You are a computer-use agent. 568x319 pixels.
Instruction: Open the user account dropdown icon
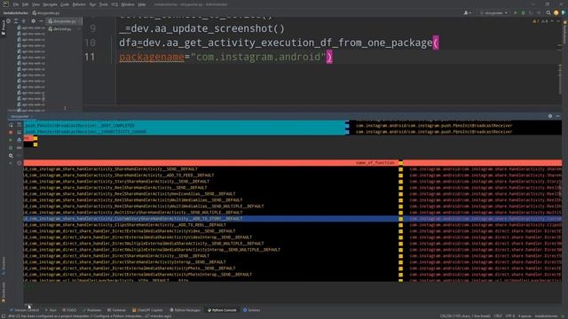click(468, 12)
